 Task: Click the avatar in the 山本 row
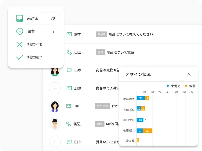click(55, 71)
